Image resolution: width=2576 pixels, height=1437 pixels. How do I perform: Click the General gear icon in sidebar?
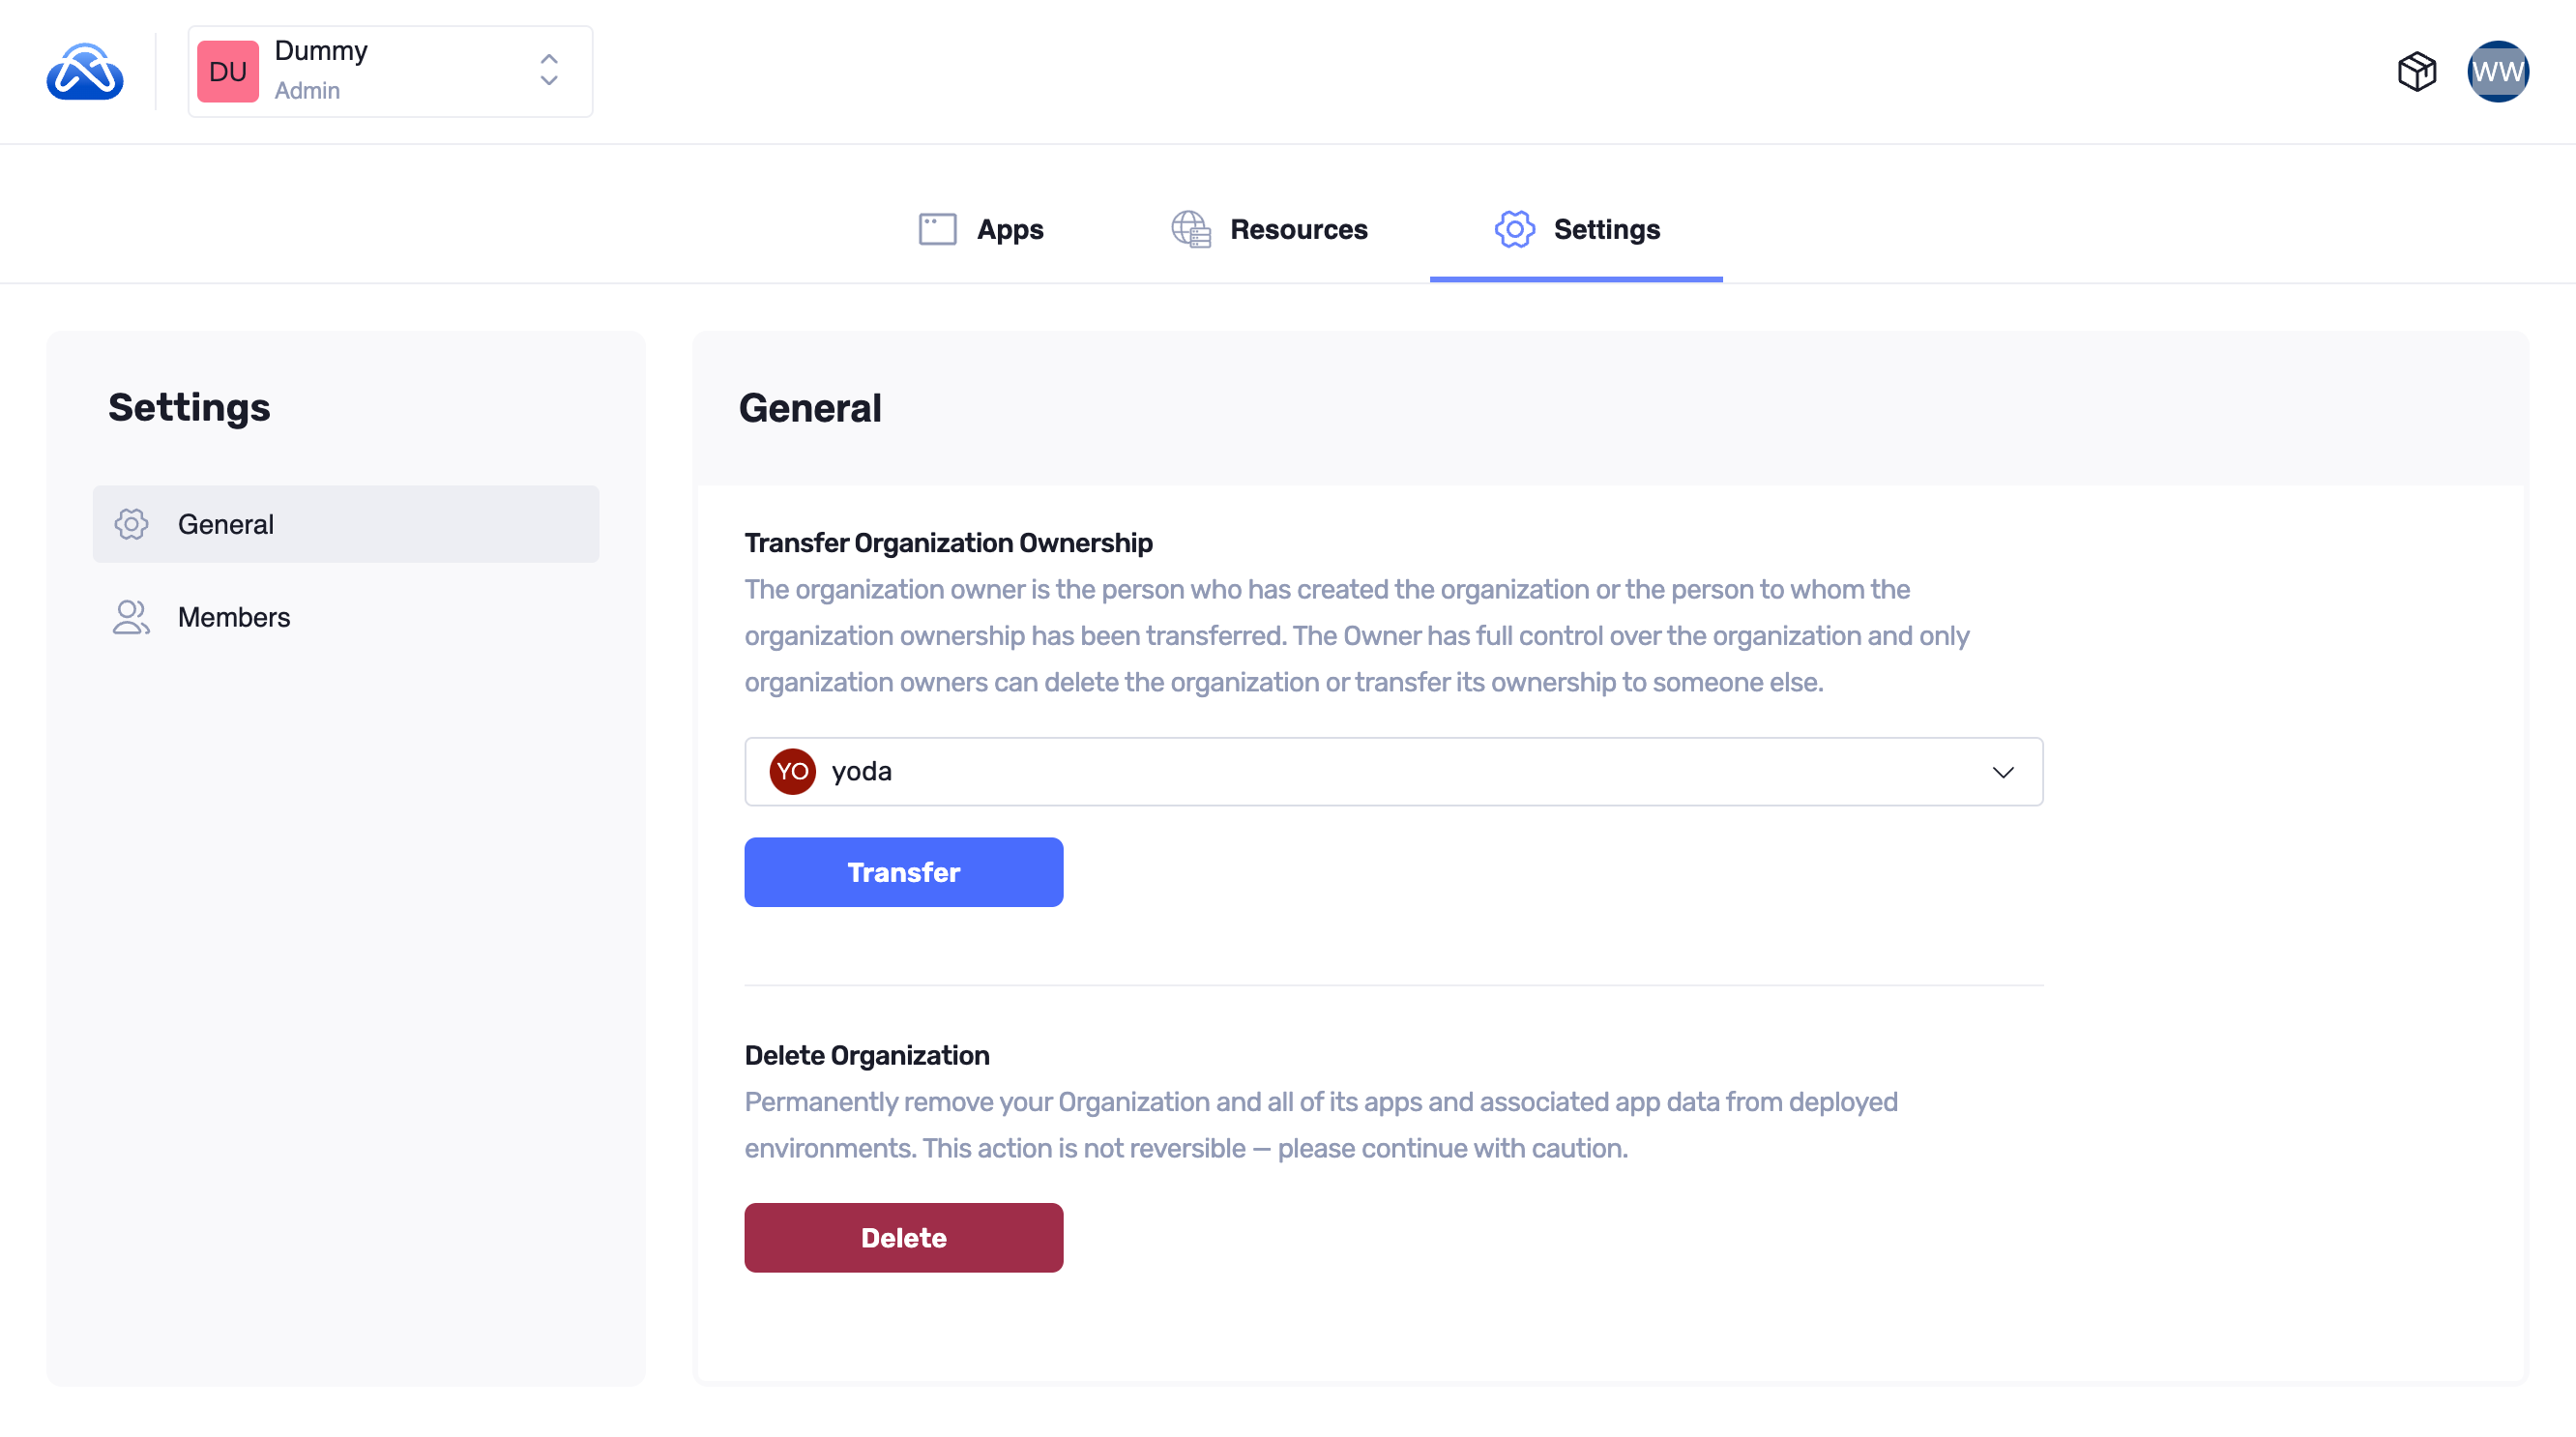131,524
